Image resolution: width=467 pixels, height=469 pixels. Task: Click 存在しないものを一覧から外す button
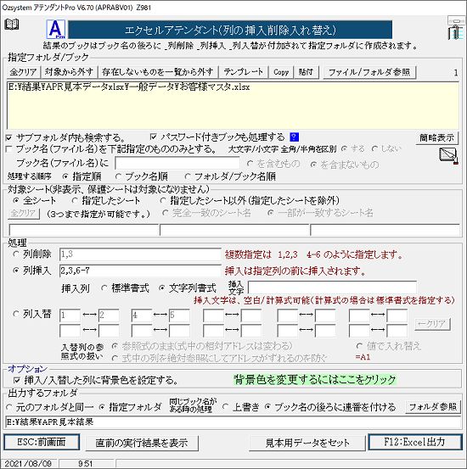158,72
